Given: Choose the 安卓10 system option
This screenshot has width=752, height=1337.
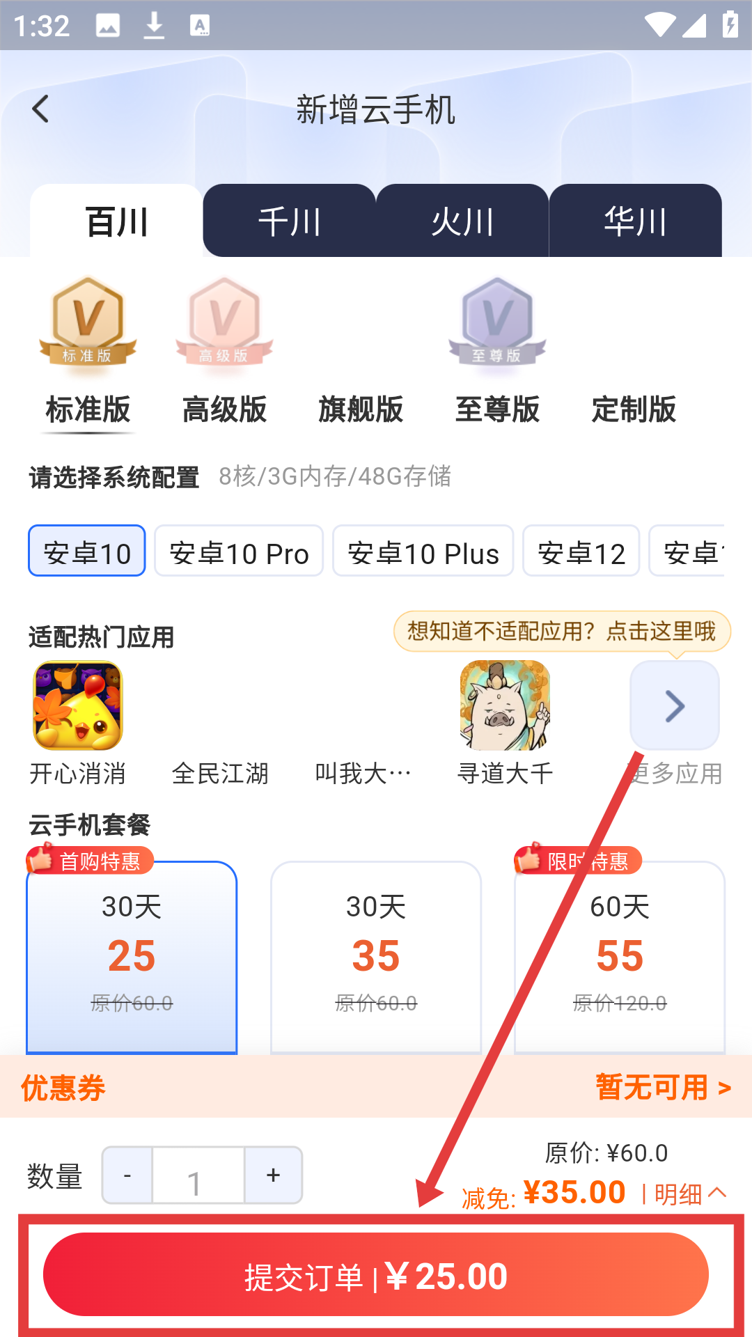Looking at the screenshot, I should pos(87,551).
